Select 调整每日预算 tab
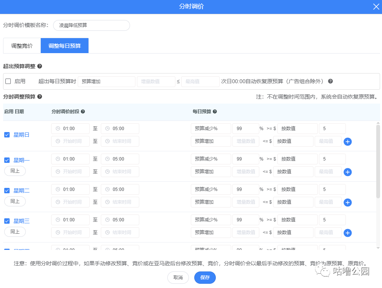This screenshot has width=382, height=288. (x=65, y=45)
